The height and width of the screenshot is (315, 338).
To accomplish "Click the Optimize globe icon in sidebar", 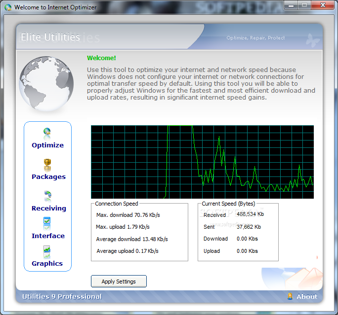I will (x=47, y=131).
